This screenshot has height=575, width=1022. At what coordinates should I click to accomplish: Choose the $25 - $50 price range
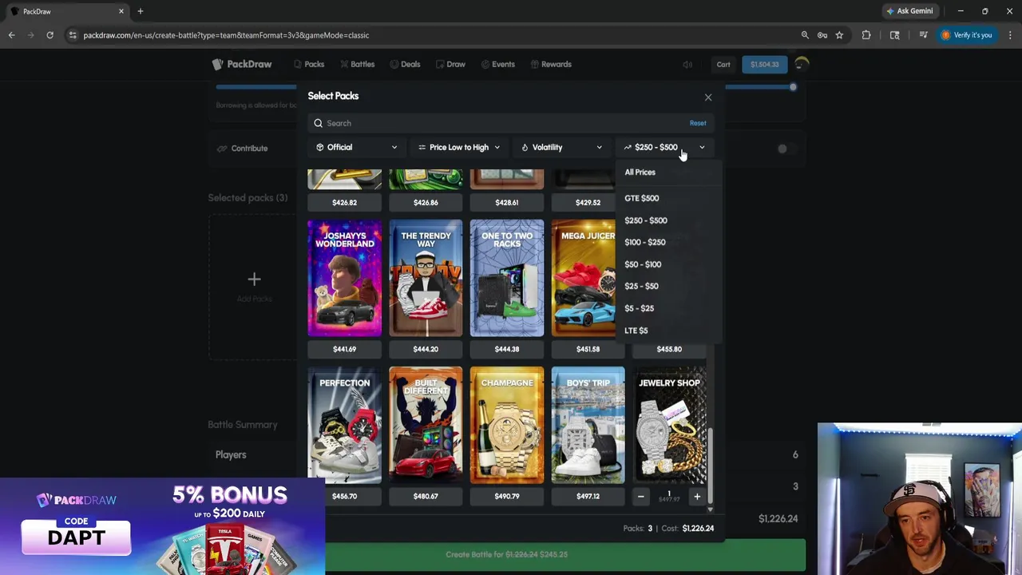(641, 286)
